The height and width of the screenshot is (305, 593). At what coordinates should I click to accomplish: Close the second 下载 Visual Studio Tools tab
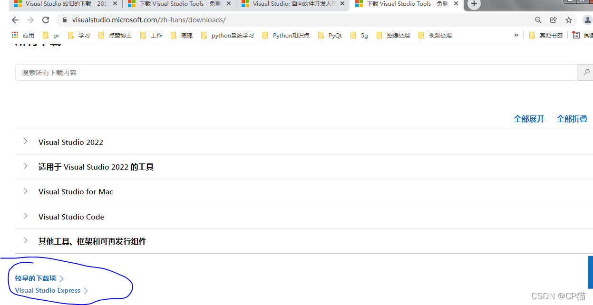click(x=228, y=4)
